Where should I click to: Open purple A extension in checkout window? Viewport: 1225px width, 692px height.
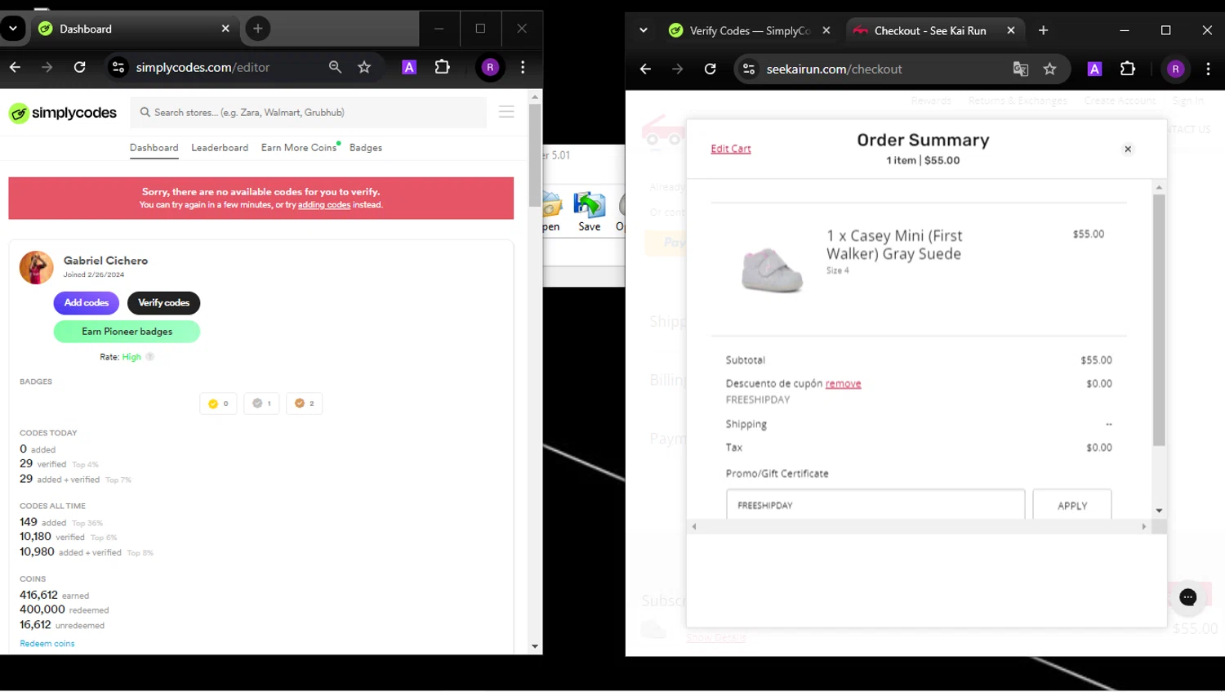pos(1094,69)
